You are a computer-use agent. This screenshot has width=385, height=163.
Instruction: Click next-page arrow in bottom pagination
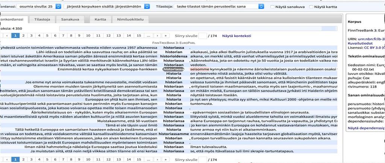[158, 160]
